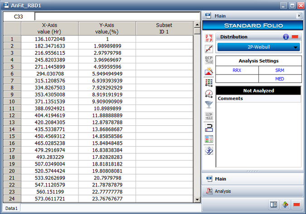Expand the Main panel header arrow

coord(299,15)
